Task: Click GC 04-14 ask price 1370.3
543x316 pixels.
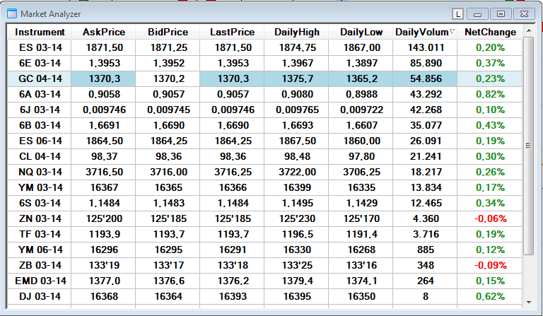Action: 104,78
